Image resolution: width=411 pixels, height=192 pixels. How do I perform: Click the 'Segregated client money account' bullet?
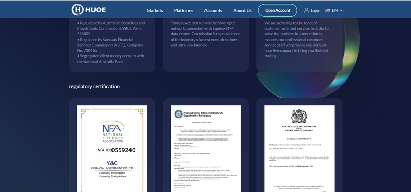(110, 59)
